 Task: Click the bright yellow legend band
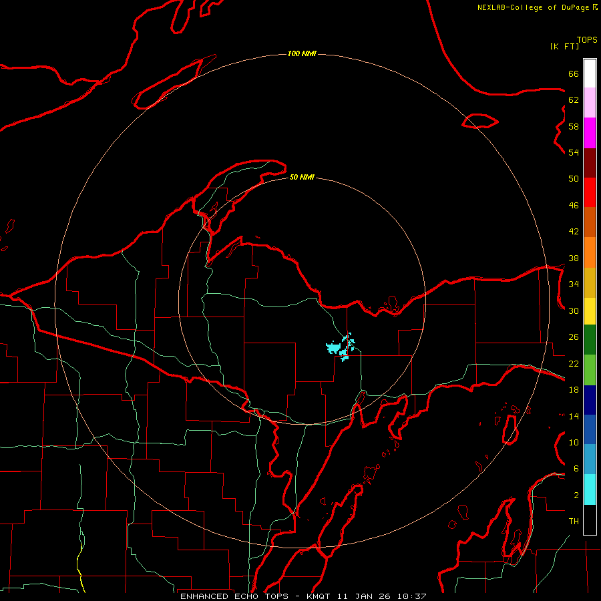click(590, 311)
